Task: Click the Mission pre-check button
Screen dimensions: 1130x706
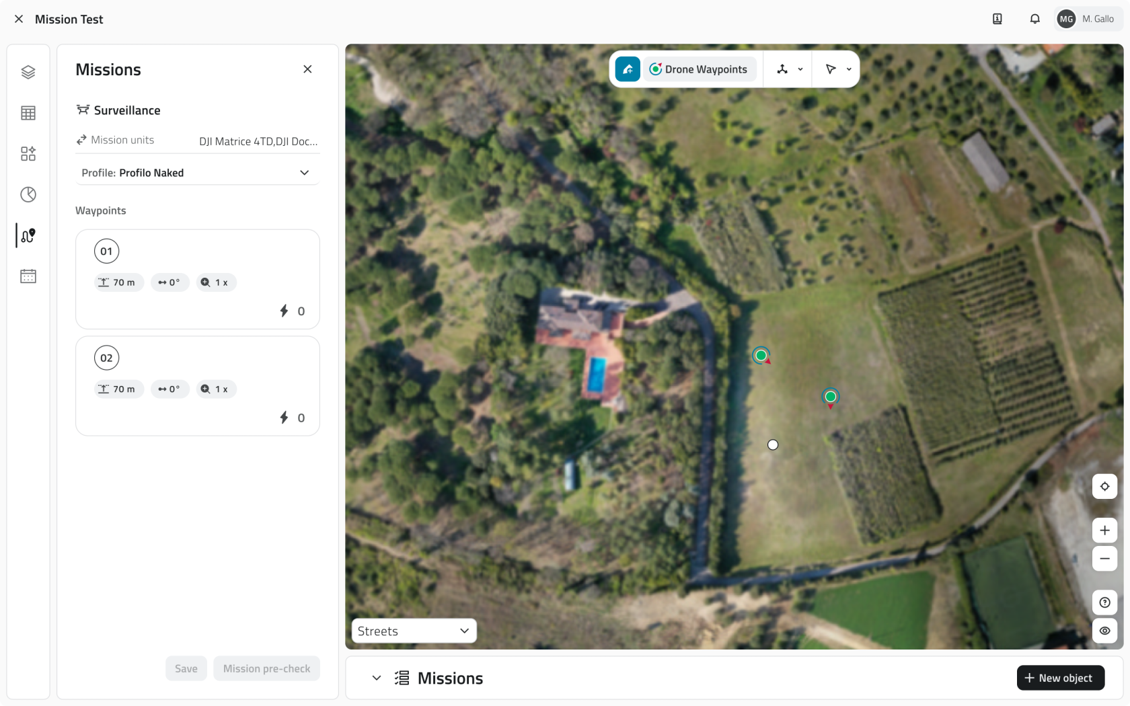Action: (267, 668)
